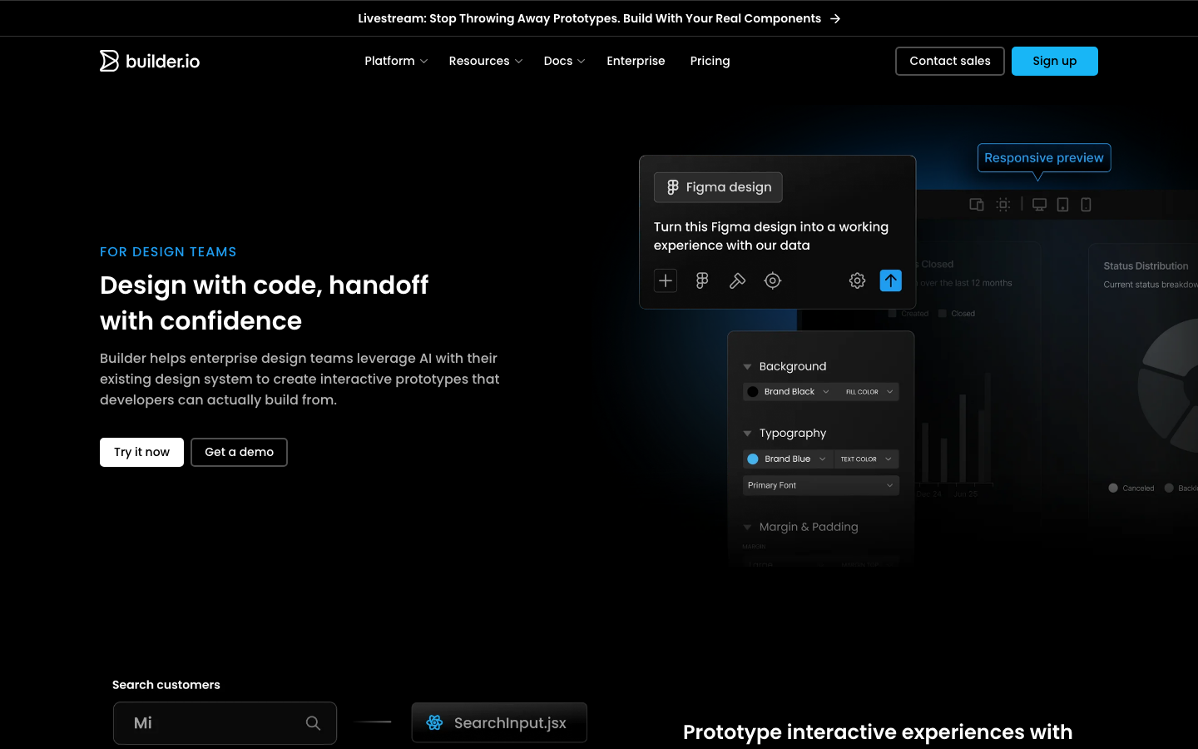Click the multi-device responsive icon
The height and width of the screenshot is (749, 1198).
point(977,205)
